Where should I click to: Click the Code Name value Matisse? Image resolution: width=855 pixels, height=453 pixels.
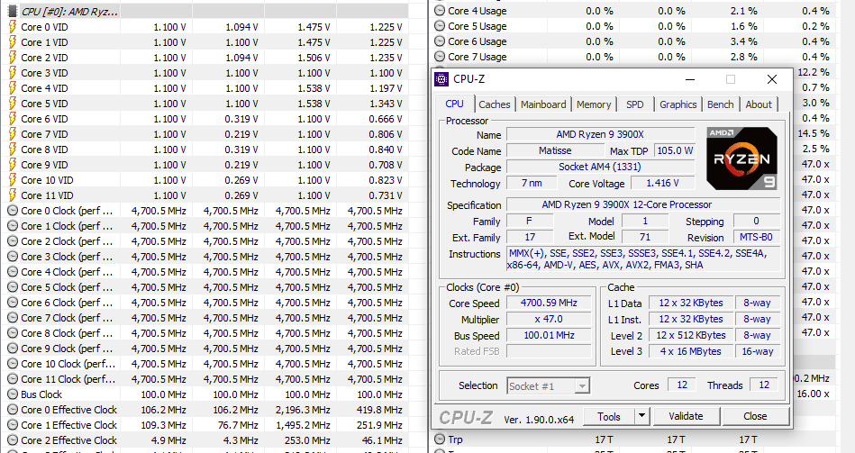click(x=555, y=151)
